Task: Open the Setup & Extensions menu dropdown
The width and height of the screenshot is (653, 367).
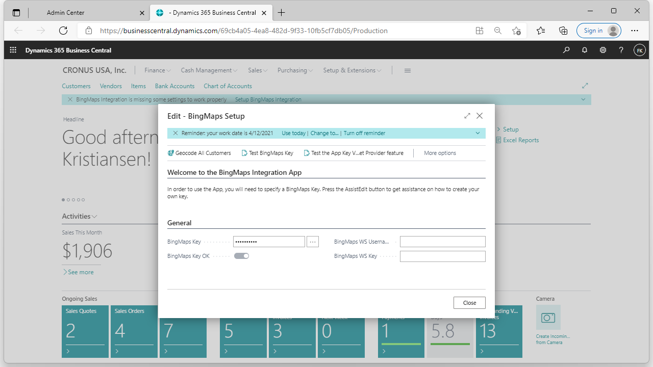Action: click(353, 70)
